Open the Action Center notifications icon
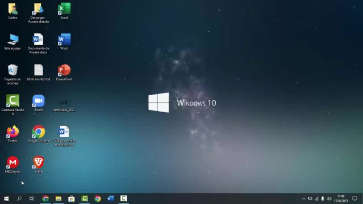The height and width of the screenshot is (204, 363). [354, 199]
